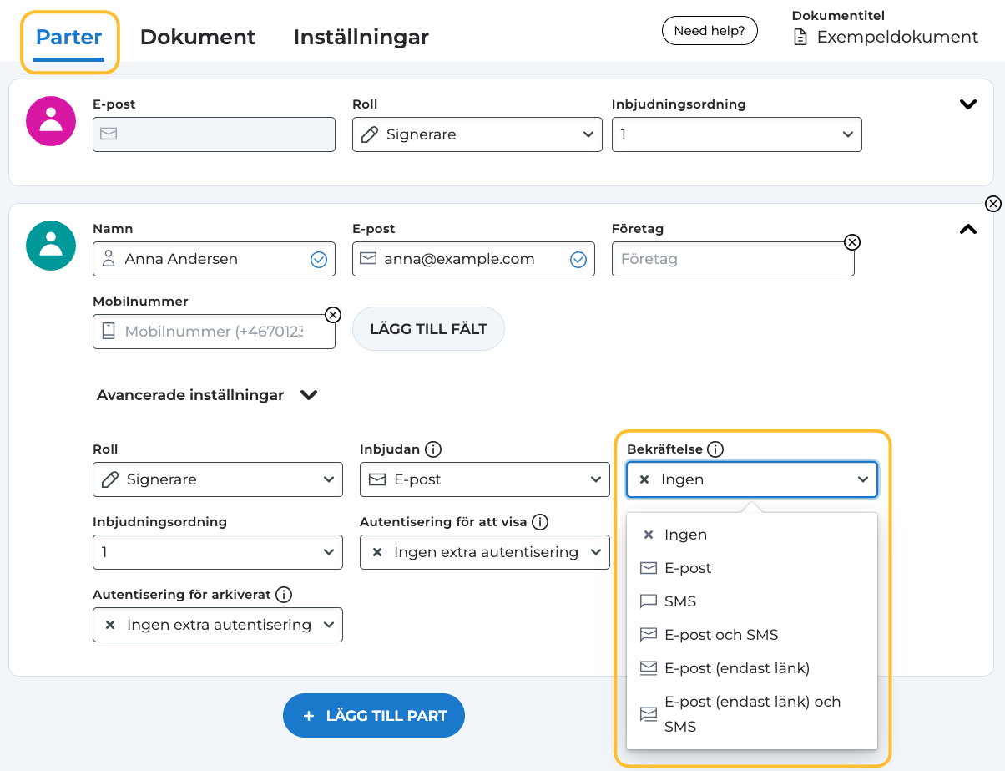
Task: Expand the first party card chevron
Action: tap(967, 104)
